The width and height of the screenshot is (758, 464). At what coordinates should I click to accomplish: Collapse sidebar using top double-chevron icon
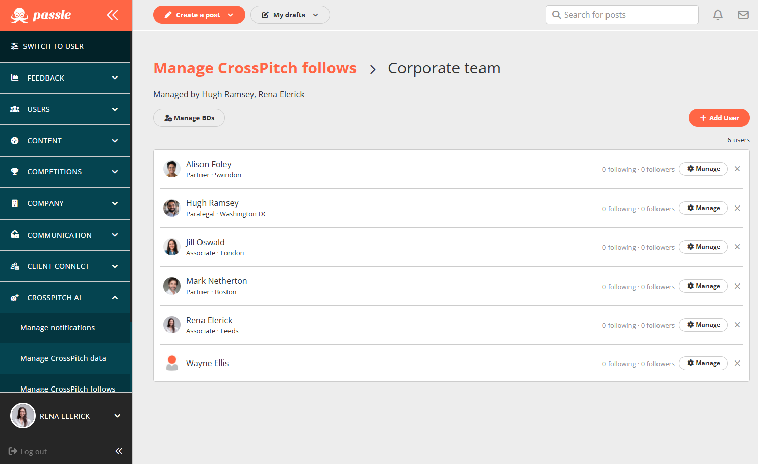click(x=113, y=15)
